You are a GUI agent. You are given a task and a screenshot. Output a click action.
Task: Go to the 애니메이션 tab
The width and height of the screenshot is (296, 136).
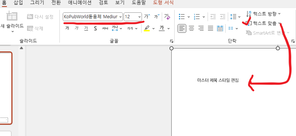80,3
